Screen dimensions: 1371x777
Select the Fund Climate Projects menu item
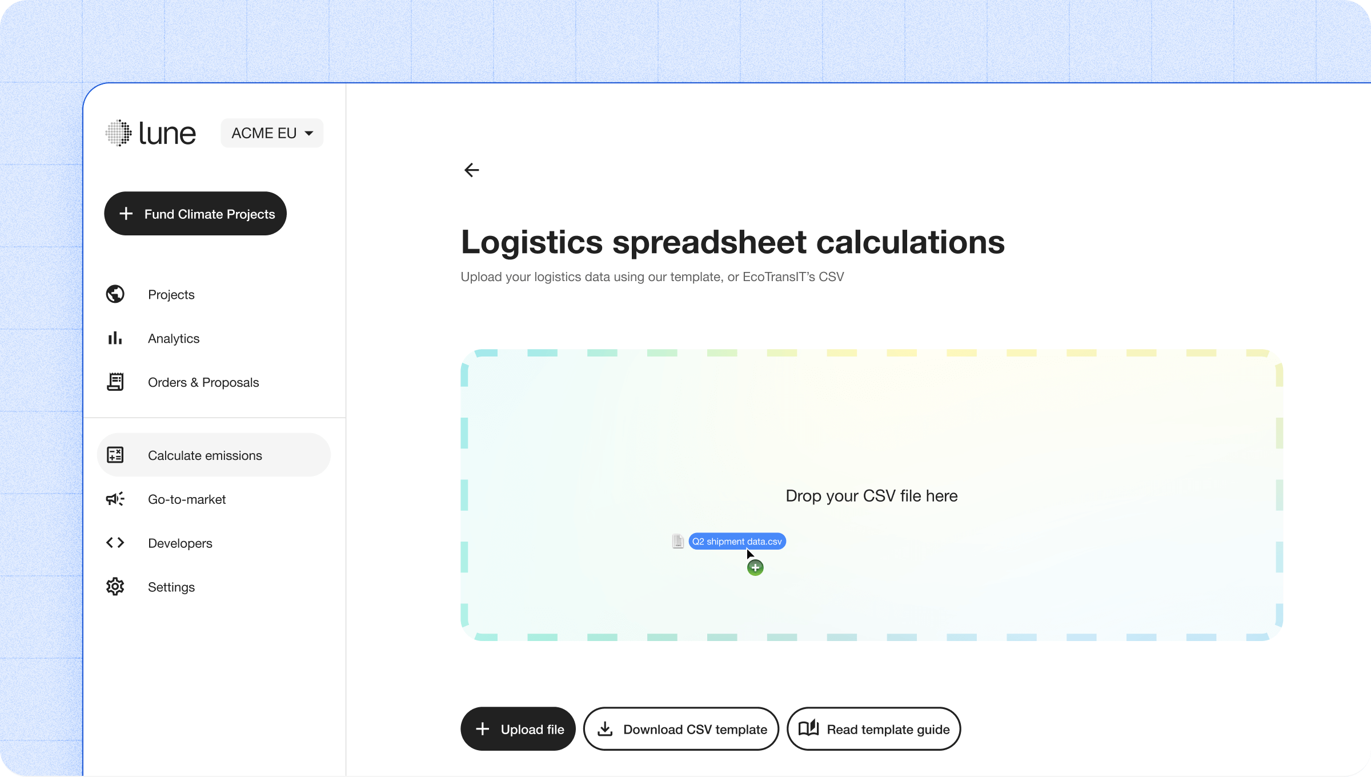pos(197,213)
